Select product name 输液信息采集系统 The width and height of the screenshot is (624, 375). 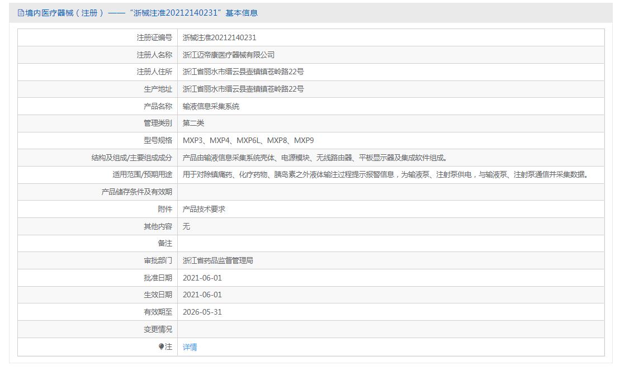211,106
